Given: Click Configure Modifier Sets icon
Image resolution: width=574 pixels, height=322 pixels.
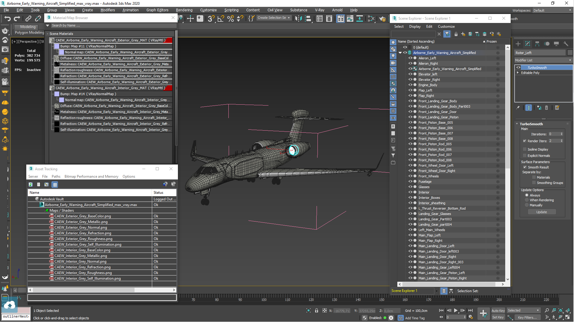Looking at the screenshot, I should pos(557,108).
